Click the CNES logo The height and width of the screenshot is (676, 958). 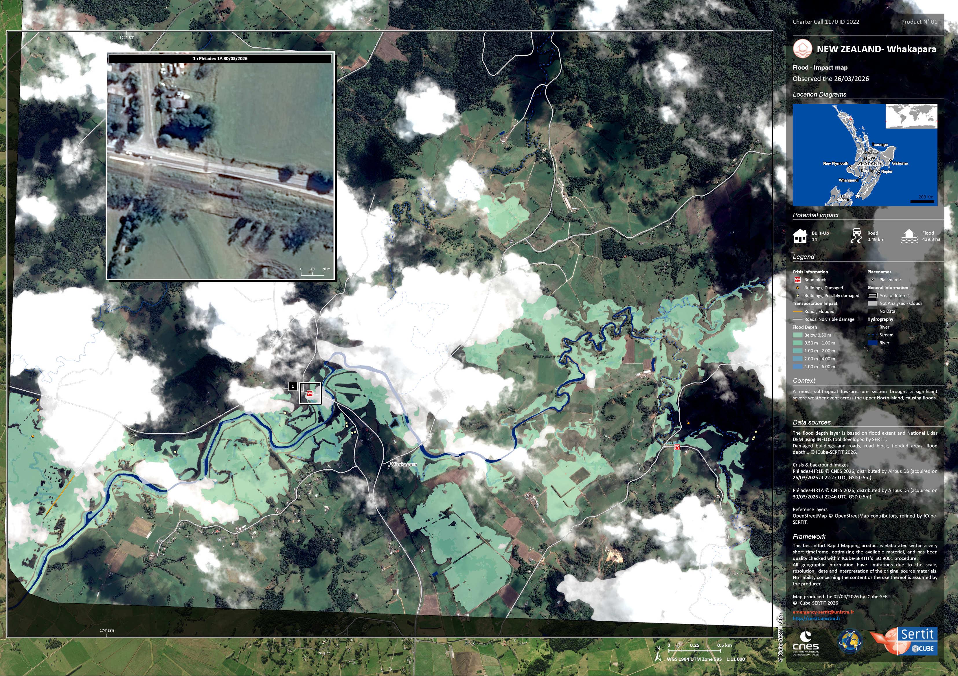tap(805, 643)
